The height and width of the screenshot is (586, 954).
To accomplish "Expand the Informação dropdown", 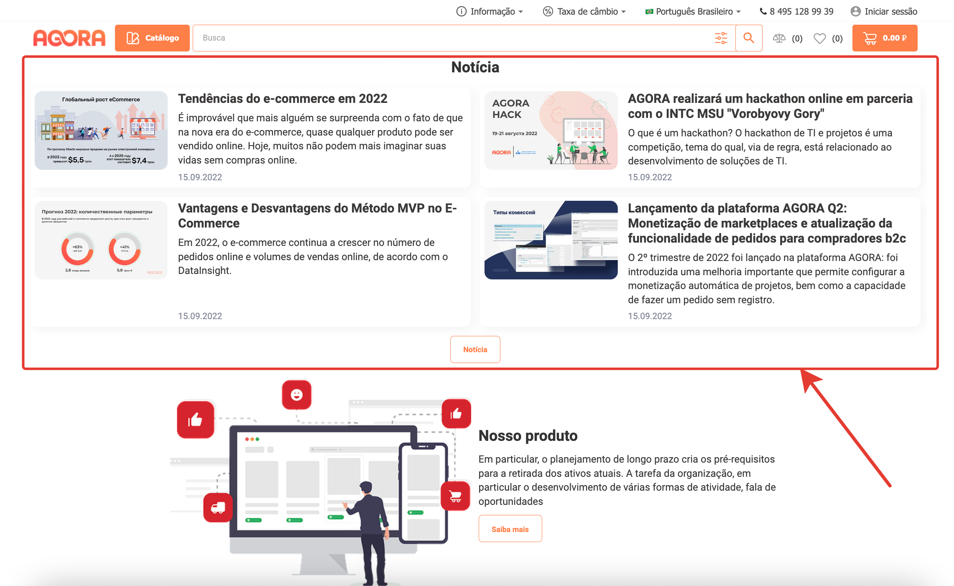I will point(490,11).
